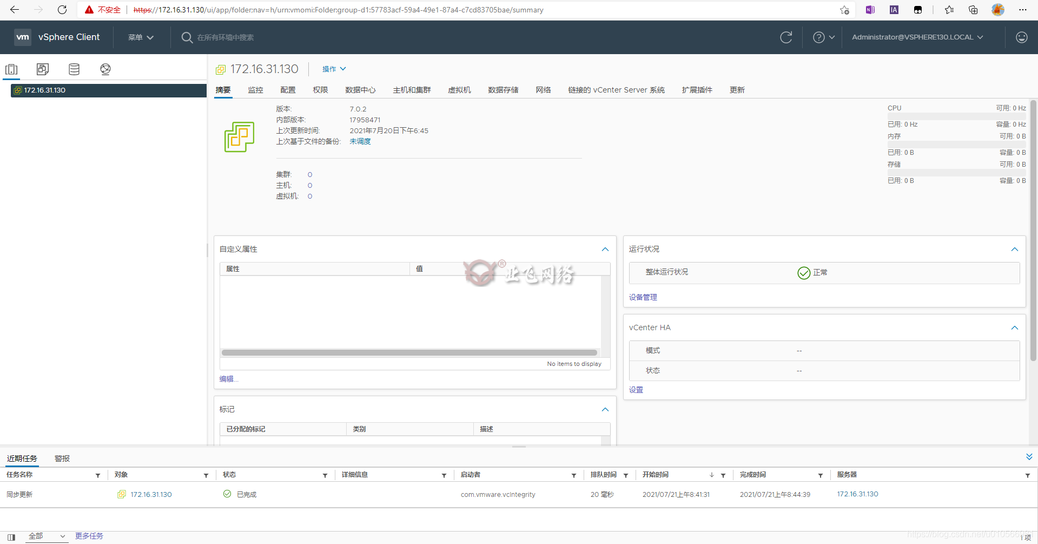The image size is (1038, 544).
Task: Open the browser settings and more menu
Action: (1022, 10)
